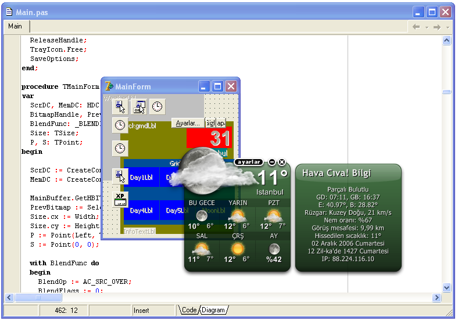Click the AY moon phase icon
The width and height of the screenshot is (458, 321).
[274, 249]
